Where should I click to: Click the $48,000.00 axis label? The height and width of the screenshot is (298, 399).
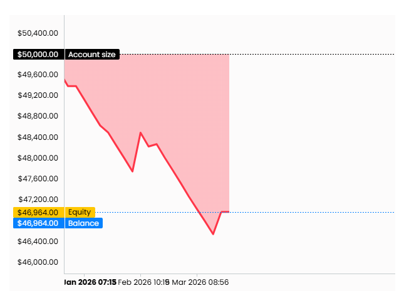coord(38,158)
